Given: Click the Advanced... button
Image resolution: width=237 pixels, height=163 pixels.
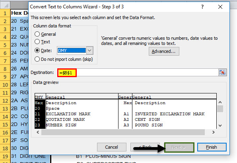Looking at the screenshot, I should [x=164, y=51].
